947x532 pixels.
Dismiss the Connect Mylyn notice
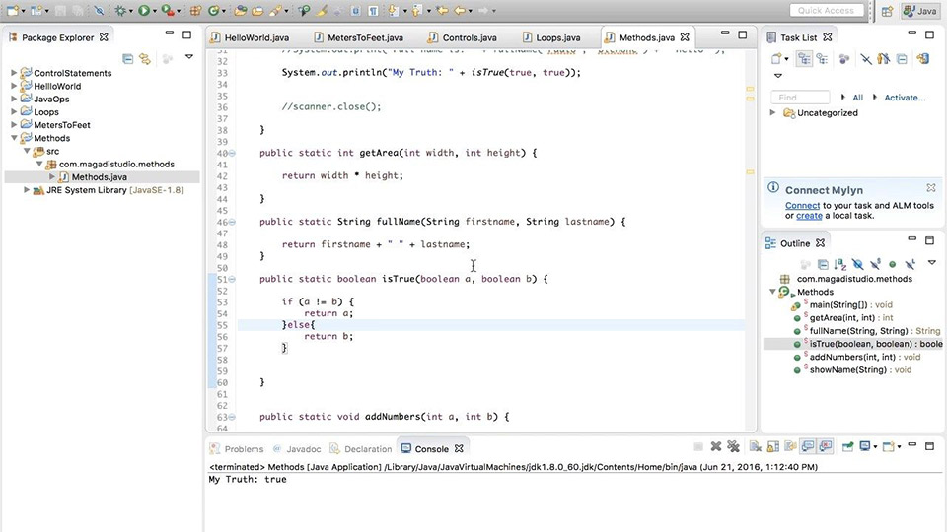[x=930, y=187]
